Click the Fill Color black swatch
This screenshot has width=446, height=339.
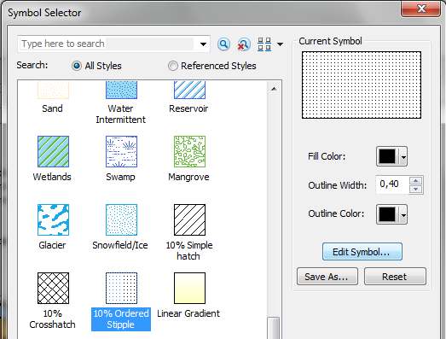click(387, 156)
